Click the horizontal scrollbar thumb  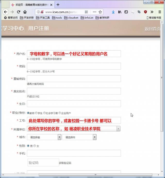95,175
